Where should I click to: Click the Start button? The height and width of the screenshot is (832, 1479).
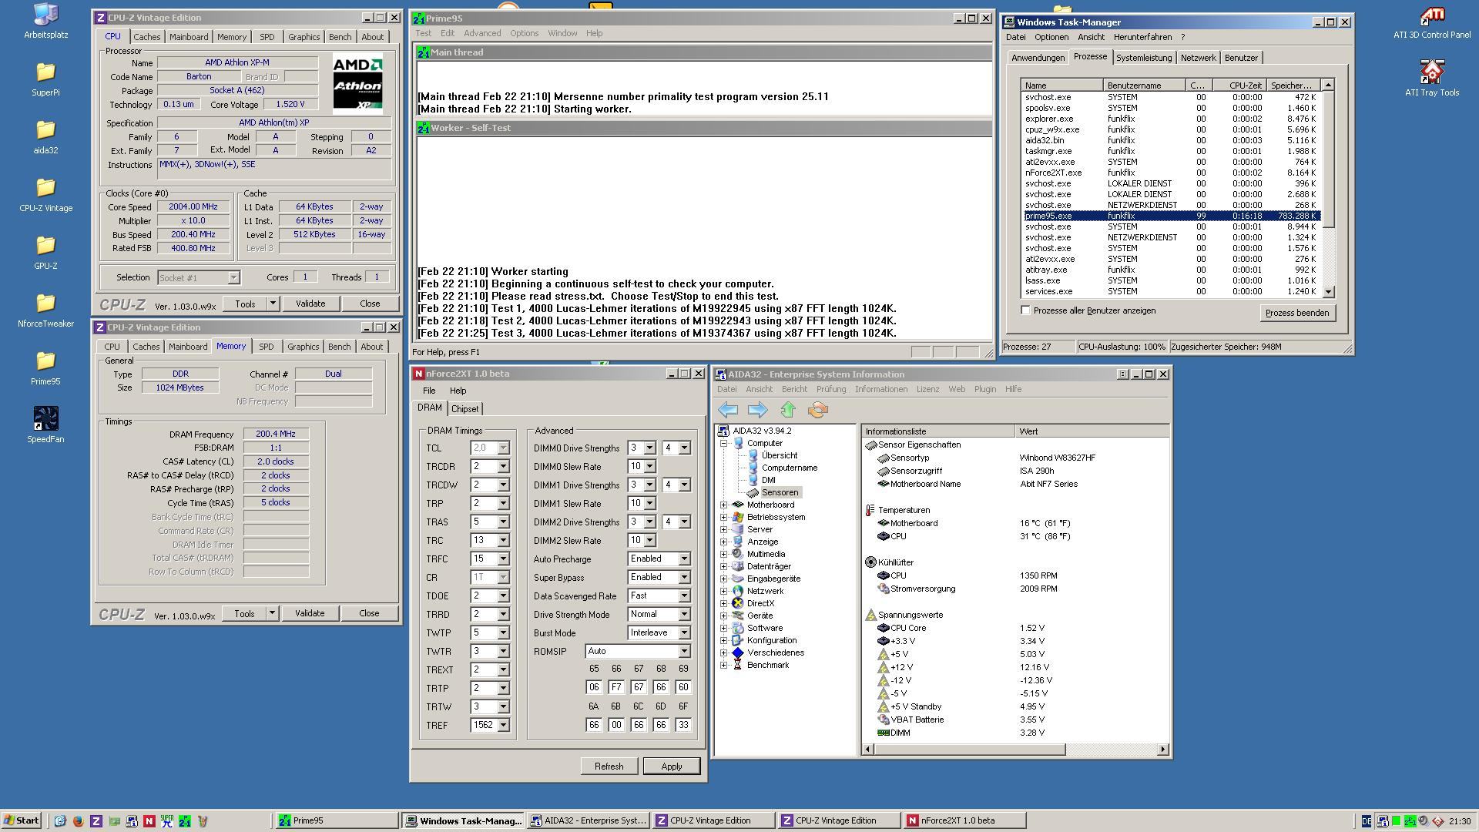22,820
